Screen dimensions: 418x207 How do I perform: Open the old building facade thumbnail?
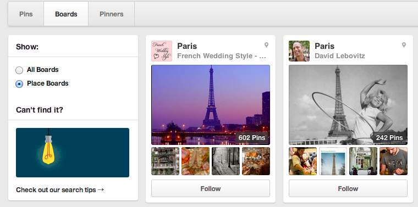166,161
